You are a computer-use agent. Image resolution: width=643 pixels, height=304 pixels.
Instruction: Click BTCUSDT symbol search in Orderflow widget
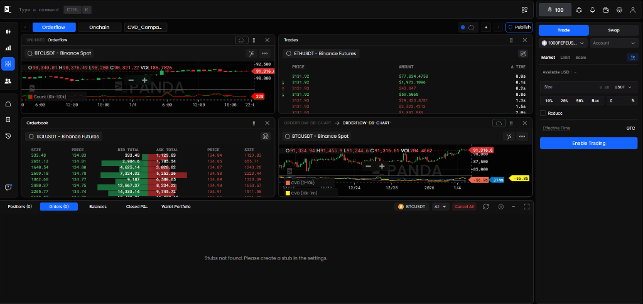(x=59, y=53)
